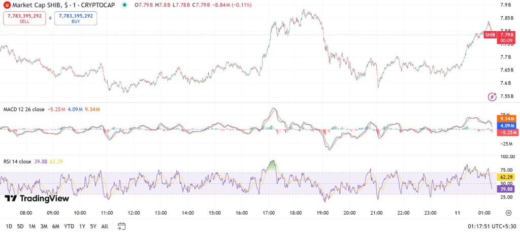
Task: Show the All time range
Action: [105, 226]
